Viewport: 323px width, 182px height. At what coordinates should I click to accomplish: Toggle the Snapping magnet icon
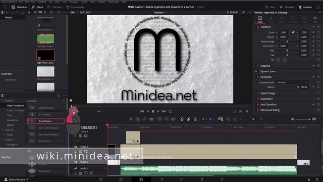tap(182, 119)
